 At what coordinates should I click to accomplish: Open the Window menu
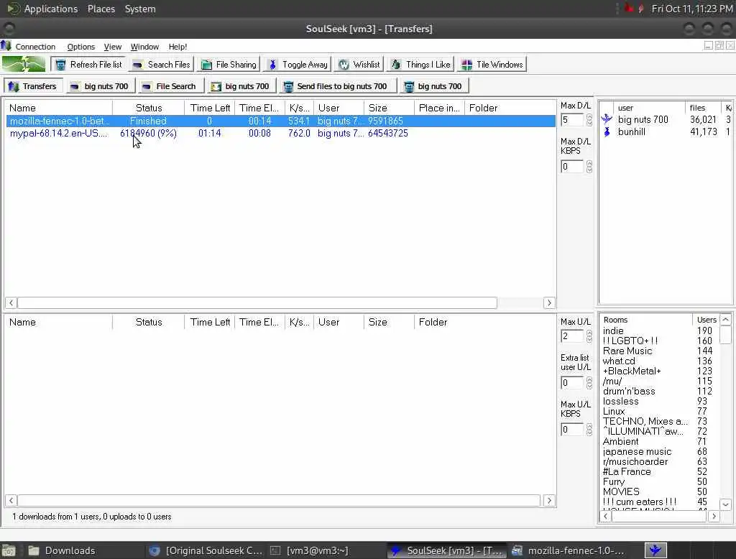click(x=144, y=47)
